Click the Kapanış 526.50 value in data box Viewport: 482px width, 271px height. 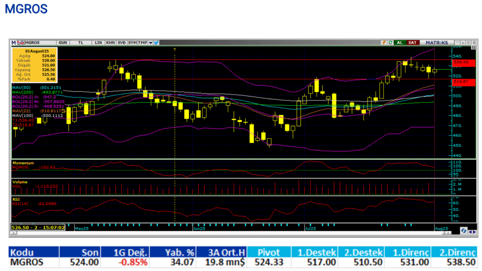[48, 70]
